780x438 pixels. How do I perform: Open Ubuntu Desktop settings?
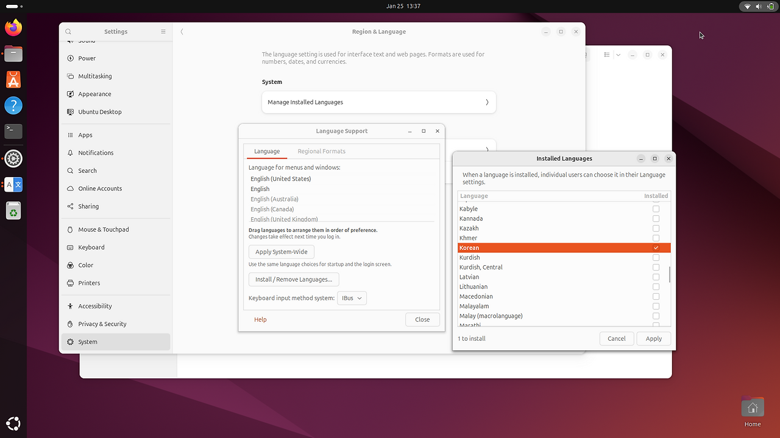point(116,112)
